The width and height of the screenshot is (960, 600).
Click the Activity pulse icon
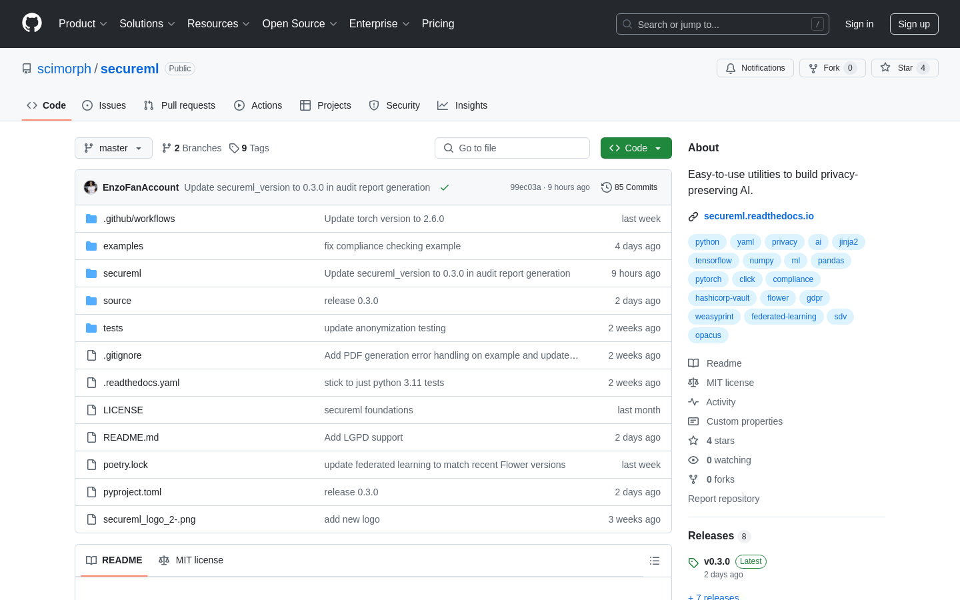693,402
